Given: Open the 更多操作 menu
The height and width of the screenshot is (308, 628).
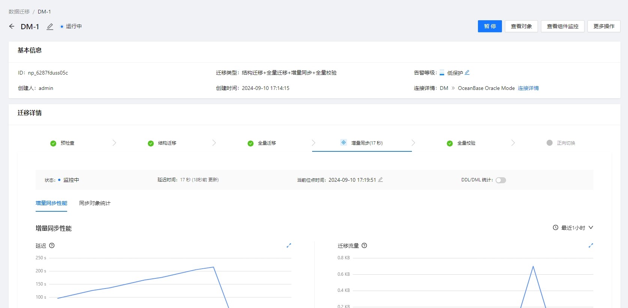Looking at the screenshot, I should coord(604,26).
